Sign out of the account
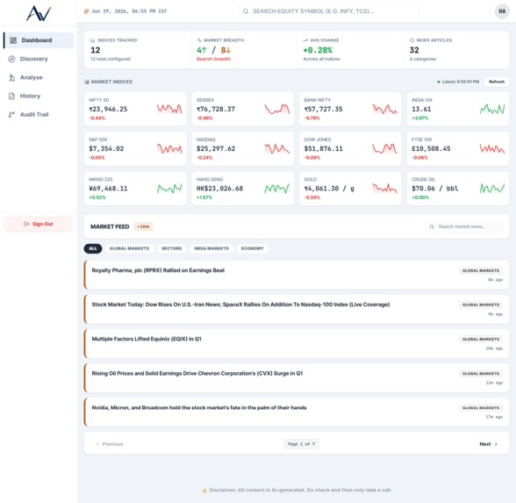This screenshot has height=503, width=516. click(x=39, y=224)
